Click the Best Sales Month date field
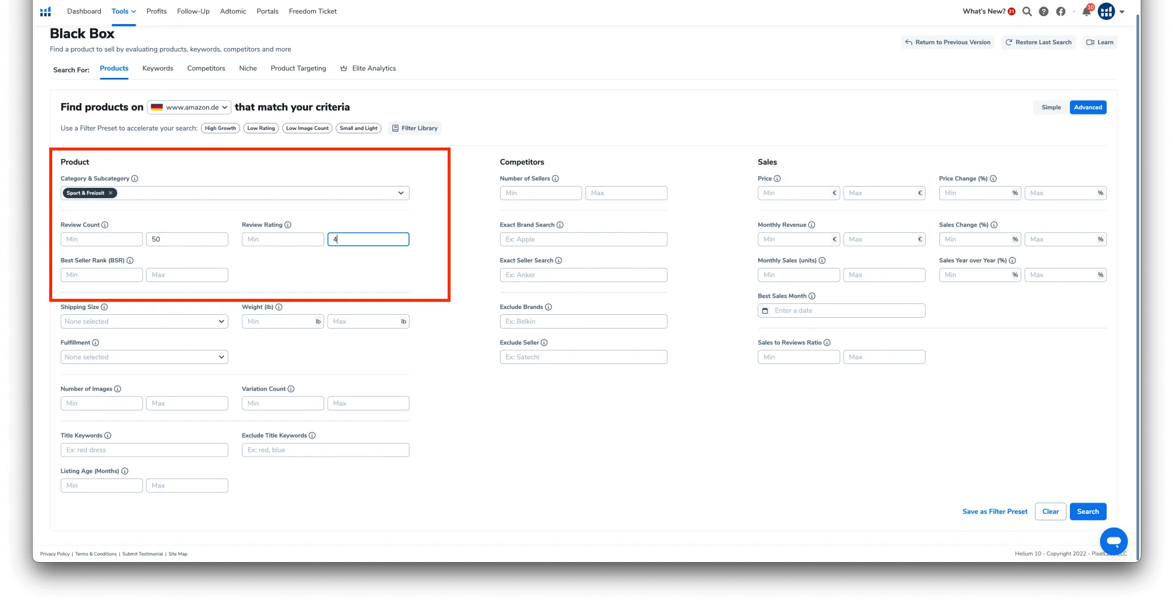Viewport: 1173px width, 605px height. (841, 311)
